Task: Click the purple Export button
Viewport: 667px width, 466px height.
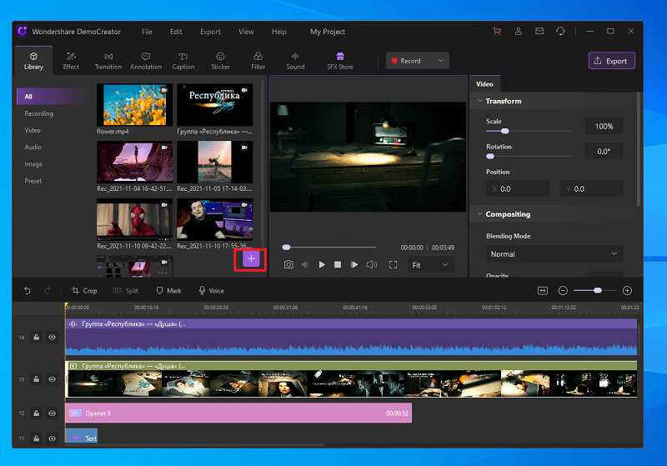Action: click(x=611, y=61)
